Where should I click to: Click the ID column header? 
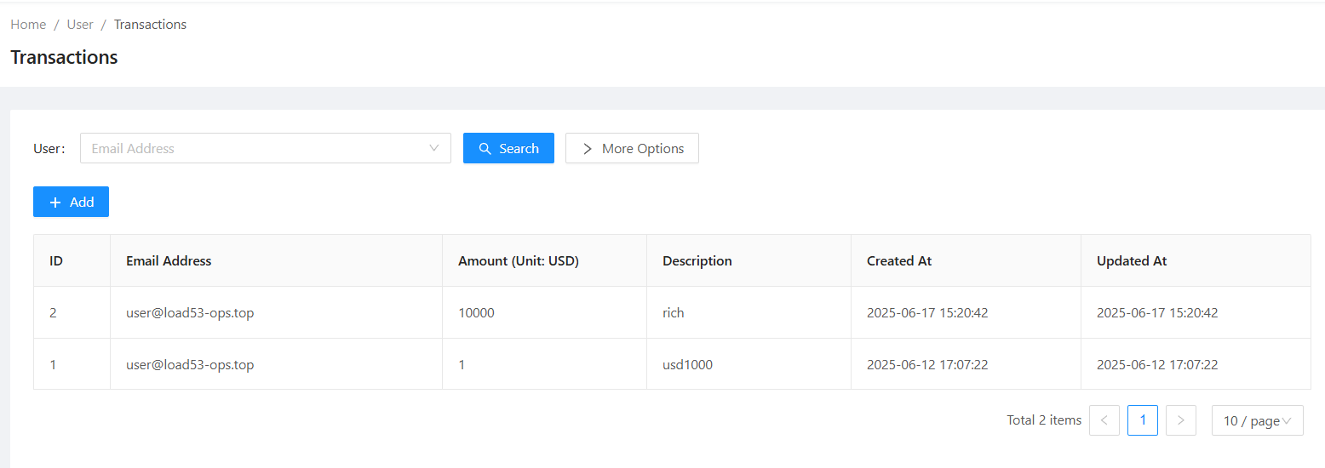click(56, 261)
